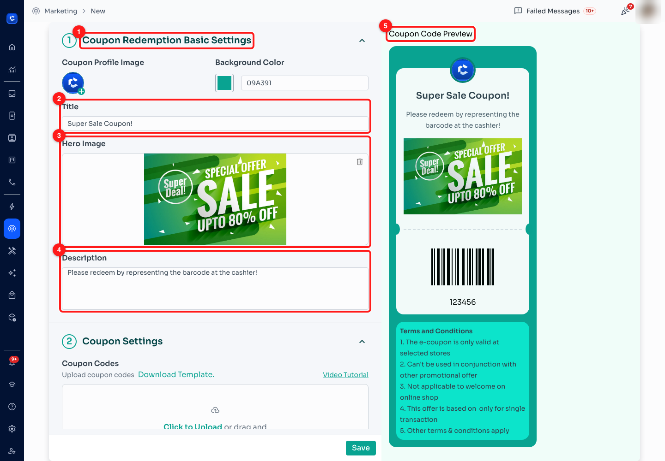Click the hero image in the form
665x461 pixels.
click(x=215, y=199)
